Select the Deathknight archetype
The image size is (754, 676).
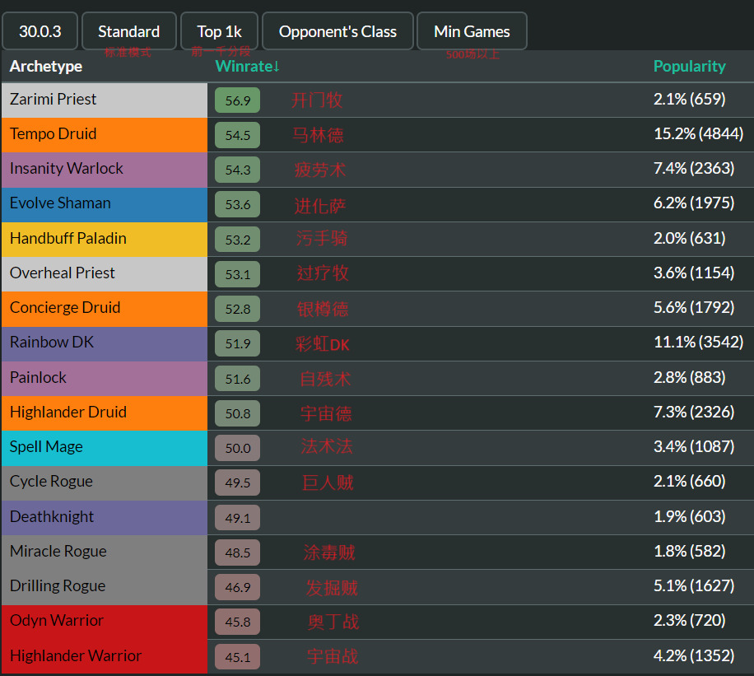(x=105, y=517)
